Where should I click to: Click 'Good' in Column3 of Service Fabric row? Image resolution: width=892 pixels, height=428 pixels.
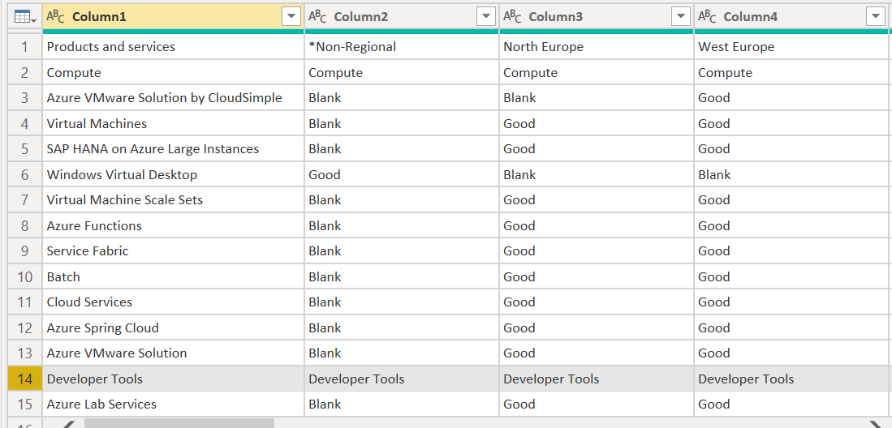[597, 251]
